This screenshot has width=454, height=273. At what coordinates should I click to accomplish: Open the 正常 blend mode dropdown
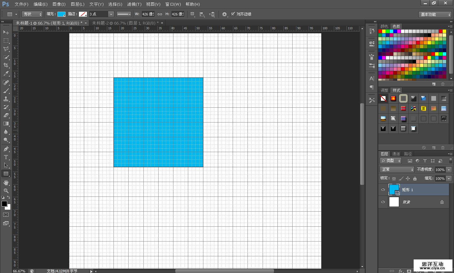coord(397,169)
